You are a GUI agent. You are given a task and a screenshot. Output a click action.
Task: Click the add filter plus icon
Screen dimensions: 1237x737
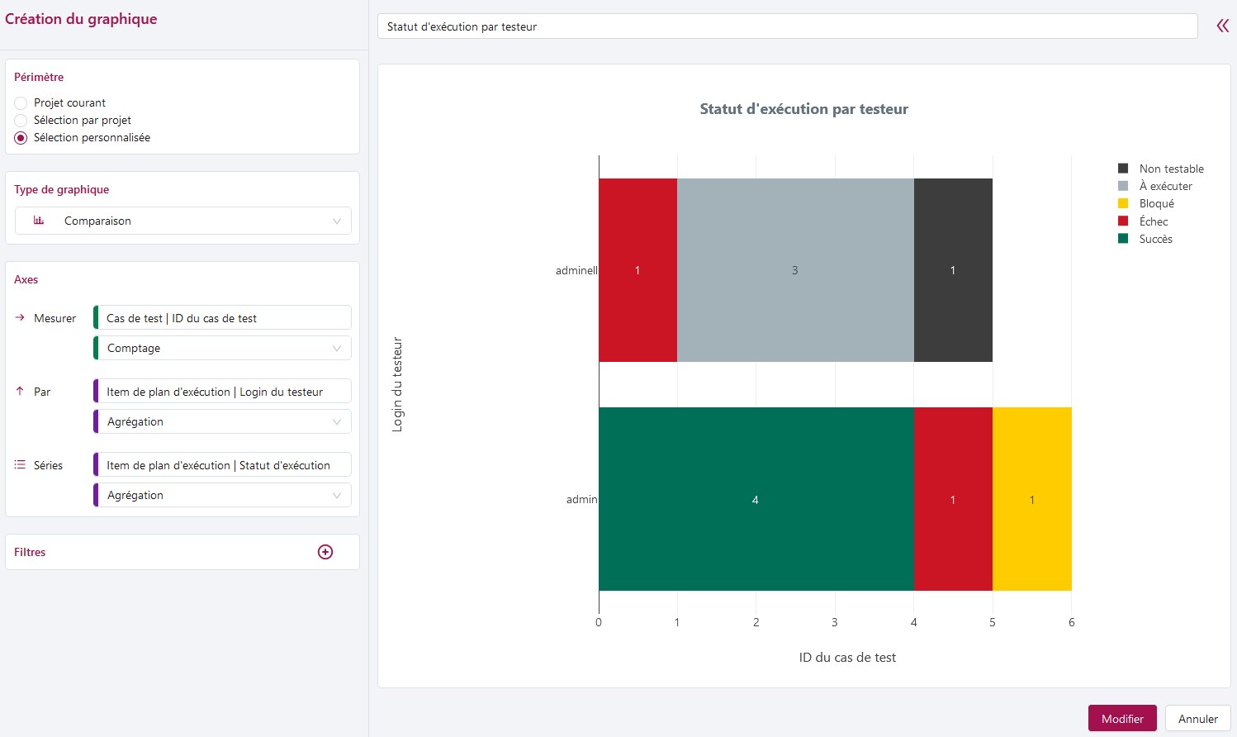tap(325, 552)
